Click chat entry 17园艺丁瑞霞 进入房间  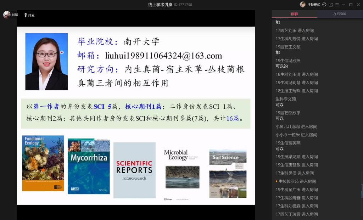point(296,214)
